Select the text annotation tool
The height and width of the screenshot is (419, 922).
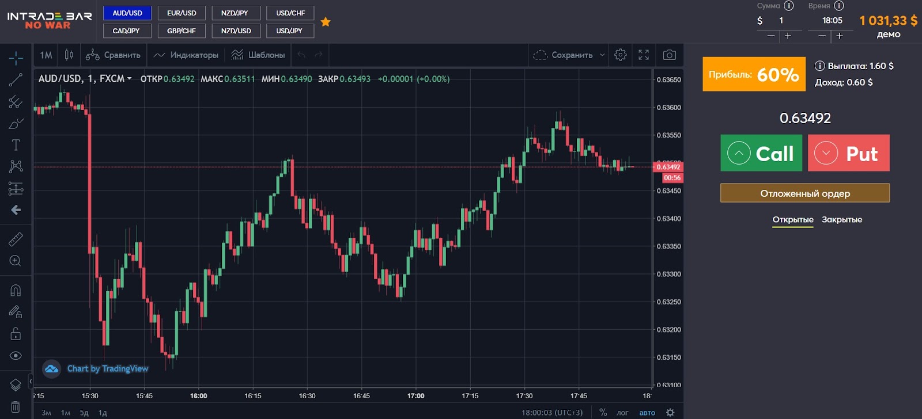[16, 145]
